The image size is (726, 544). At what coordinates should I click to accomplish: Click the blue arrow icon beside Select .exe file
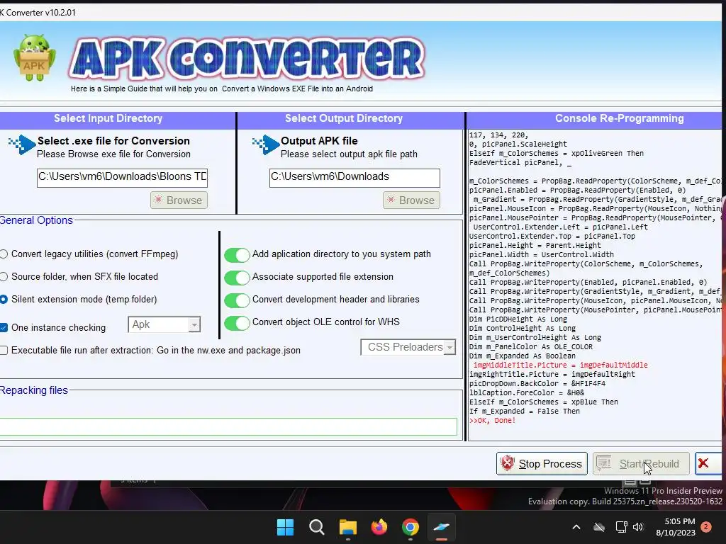(x=22, y=144)
